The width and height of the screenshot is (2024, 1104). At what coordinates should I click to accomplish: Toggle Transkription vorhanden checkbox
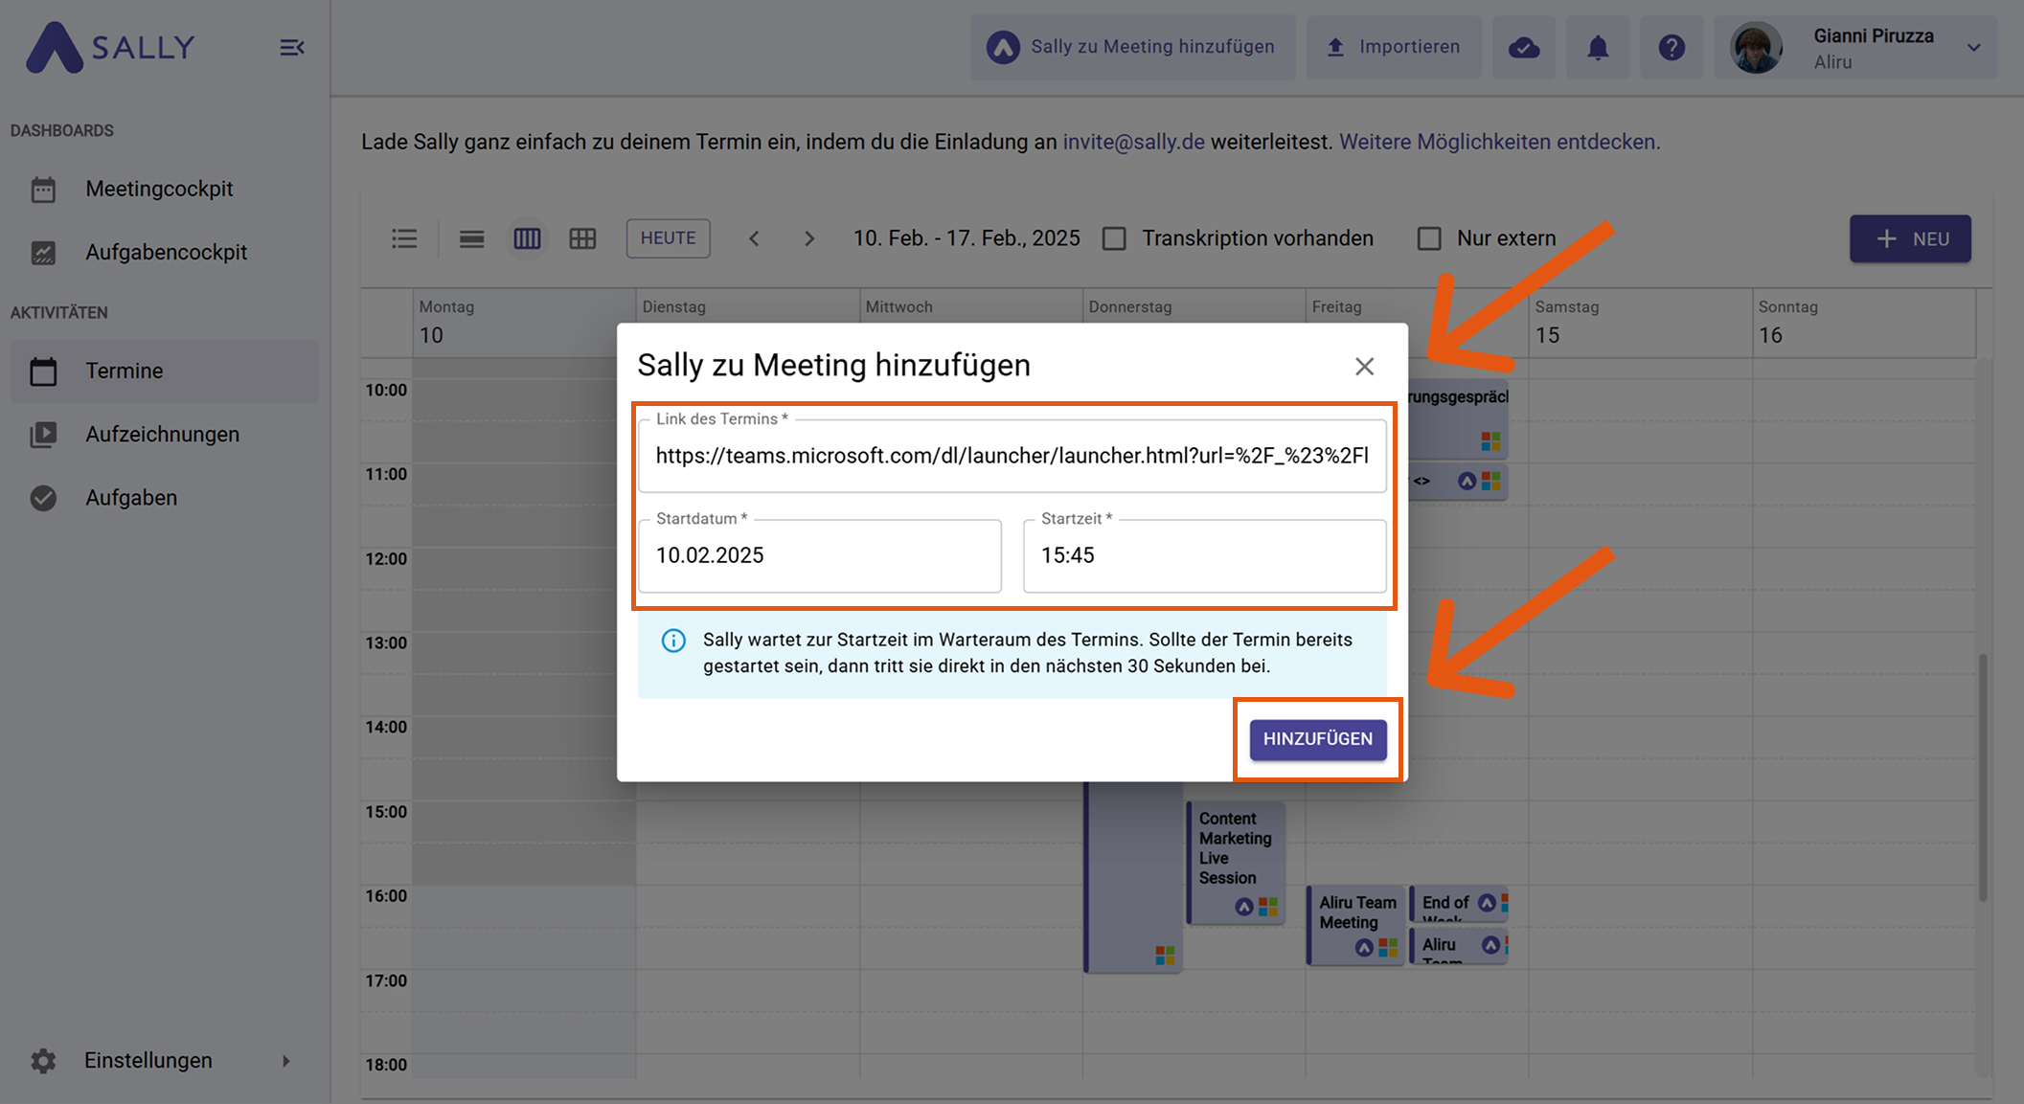click(x=1114, y=238)
